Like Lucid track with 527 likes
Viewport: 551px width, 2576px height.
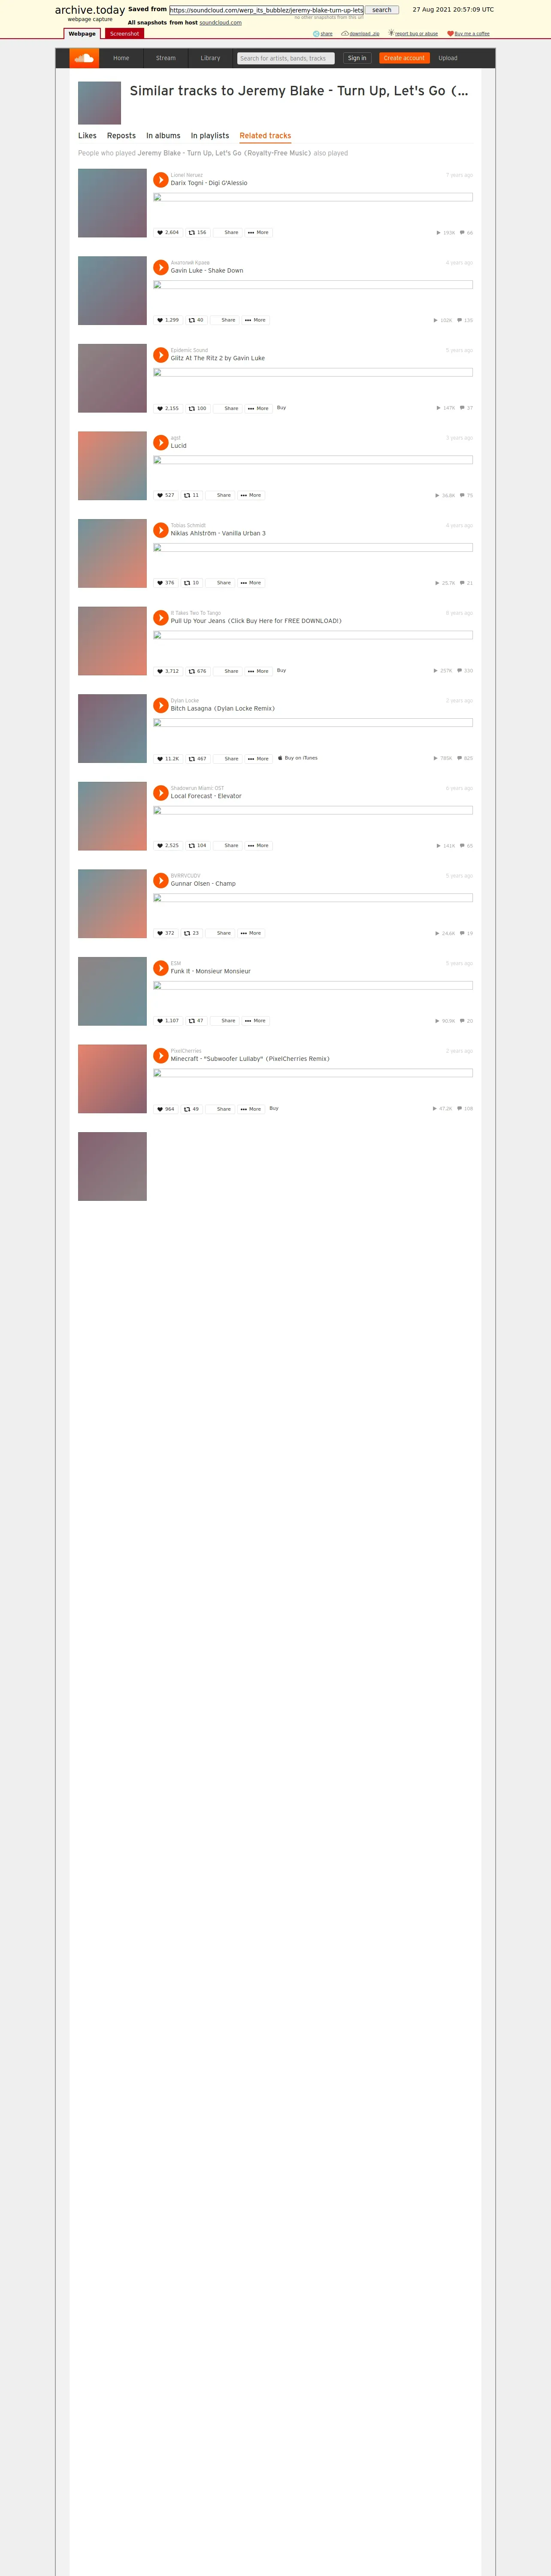pos(165,495)
